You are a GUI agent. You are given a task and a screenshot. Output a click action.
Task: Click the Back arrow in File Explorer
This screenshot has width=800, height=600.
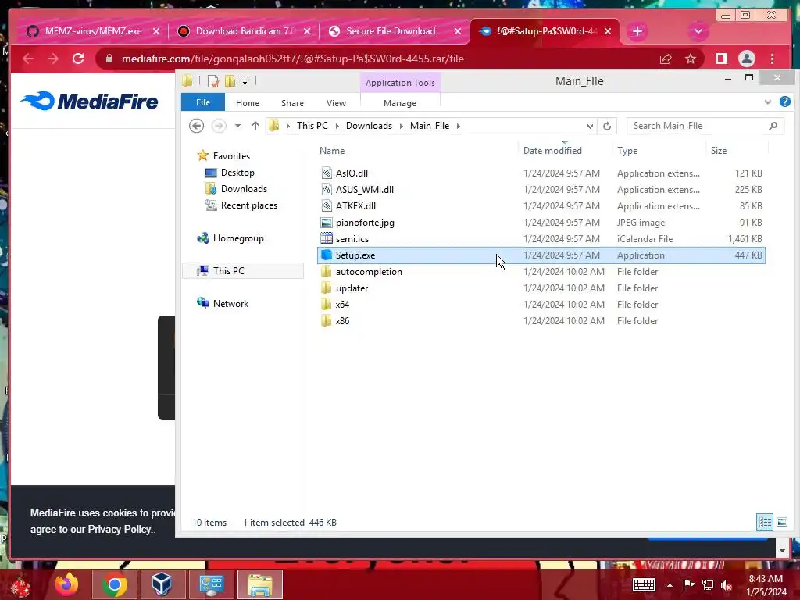coord(196,126)
